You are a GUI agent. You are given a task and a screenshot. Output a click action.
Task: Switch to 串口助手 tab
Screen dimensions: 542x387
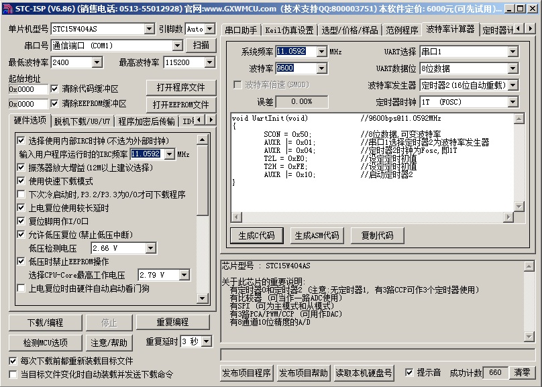click(x=241, y=30)
